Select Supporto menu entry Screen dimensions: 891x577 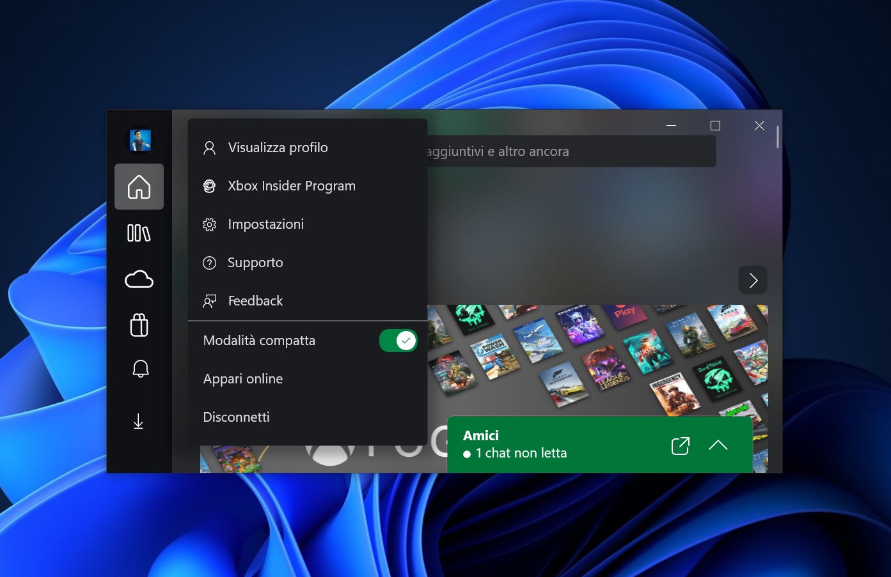pyautogui.click(x=308, y=263)
